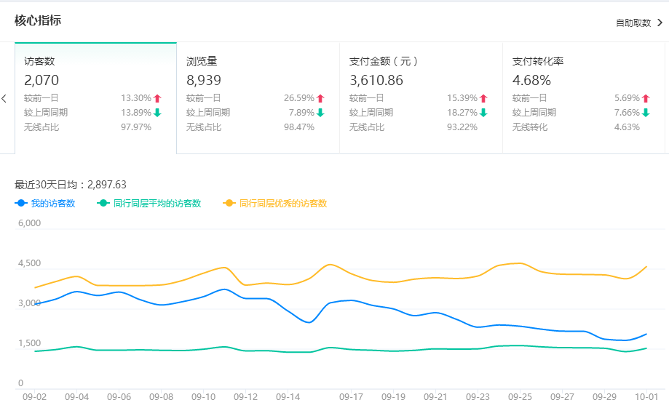The image size is (669, 416).
Task: Click red up arrow in 浏览量 较前一日 row
Action: (x=320, y=98)
